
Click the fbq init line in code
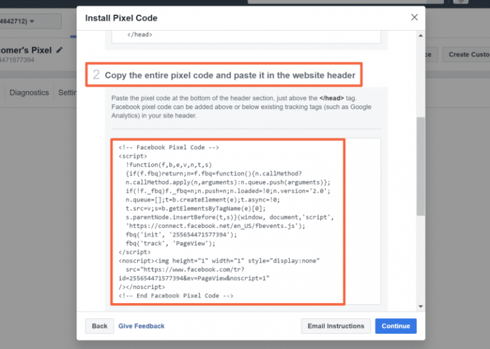(181, 235)
